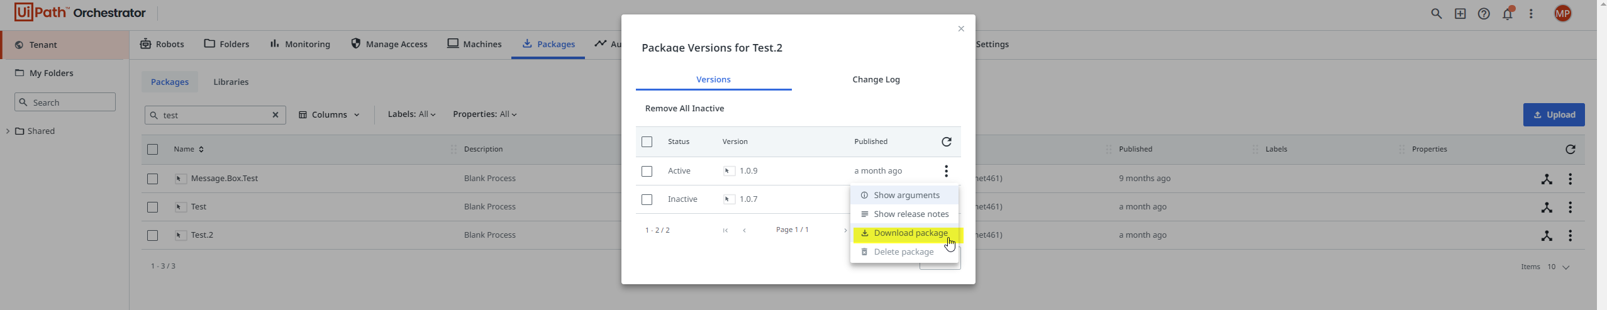Refresh the main packages grid
The height and width of the screenshot is (310, 1607).
pos(1570,150)
